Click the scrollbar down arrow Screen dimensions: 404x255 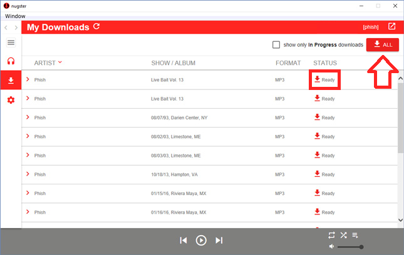click(401, 220)
